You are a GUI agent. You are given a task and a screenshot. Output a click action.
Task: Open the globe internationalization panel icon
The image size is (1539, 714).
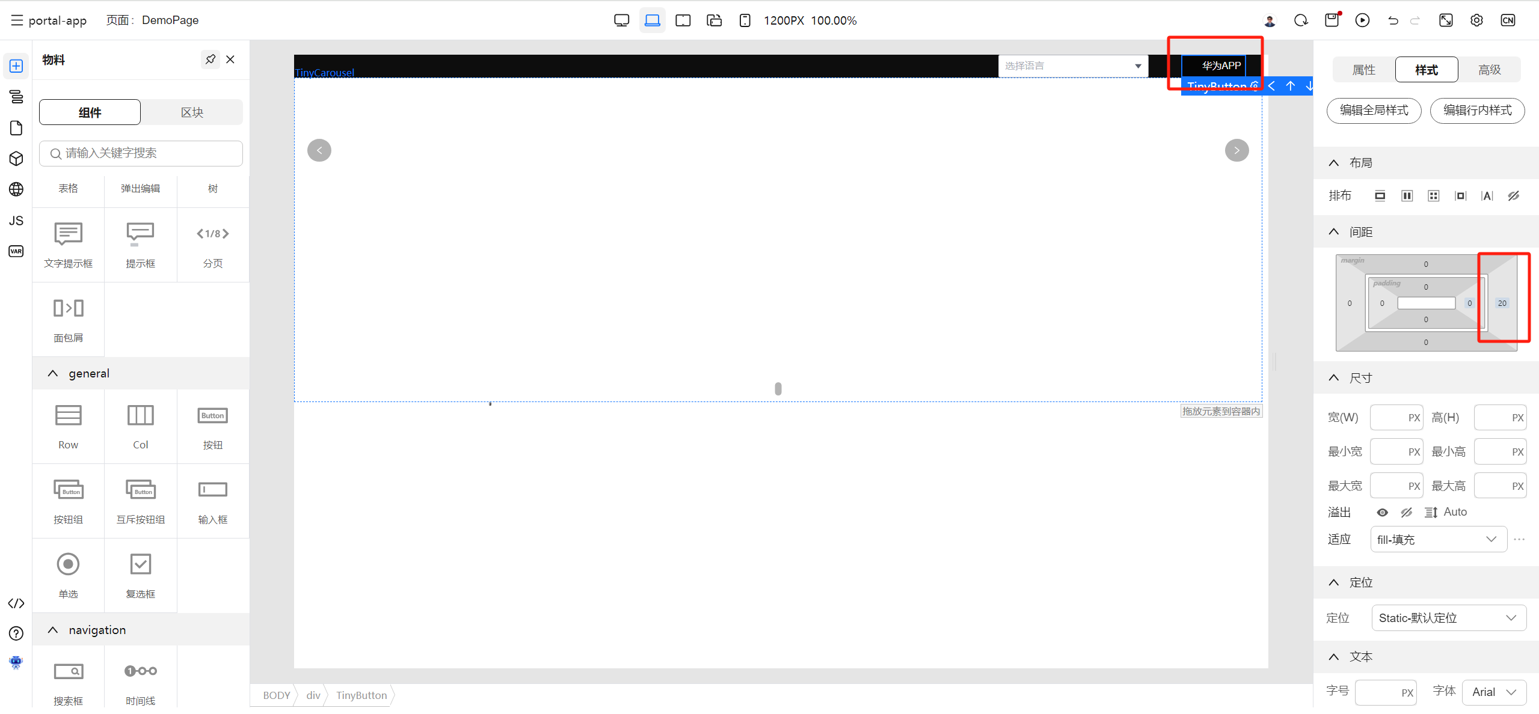click(16, 189)
